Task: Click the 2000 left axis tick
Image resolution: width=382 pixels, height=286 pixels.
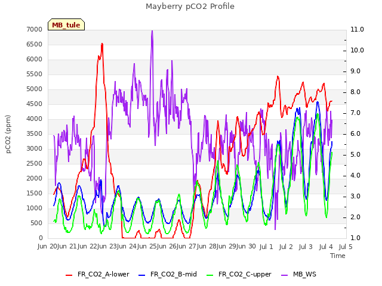Action: coord(35,179)
